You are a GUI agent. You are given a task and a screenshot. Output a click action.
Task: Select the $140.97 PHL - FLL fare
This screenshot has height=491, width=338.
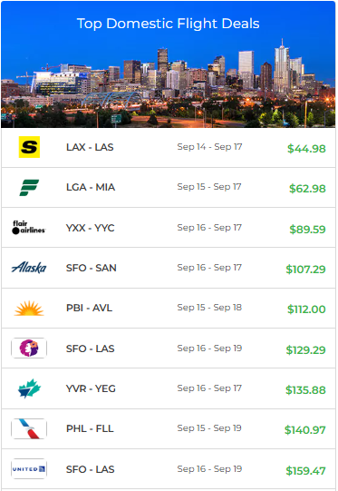305,430
